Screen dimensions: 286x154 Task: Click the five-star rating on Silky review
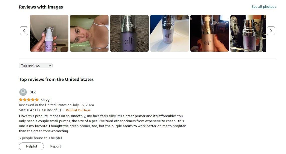(x=29, y=100)
